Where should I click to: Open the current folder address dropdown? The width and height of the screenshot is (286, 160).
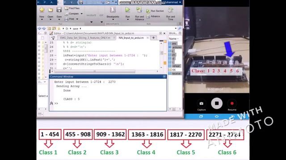coord(176,28)
